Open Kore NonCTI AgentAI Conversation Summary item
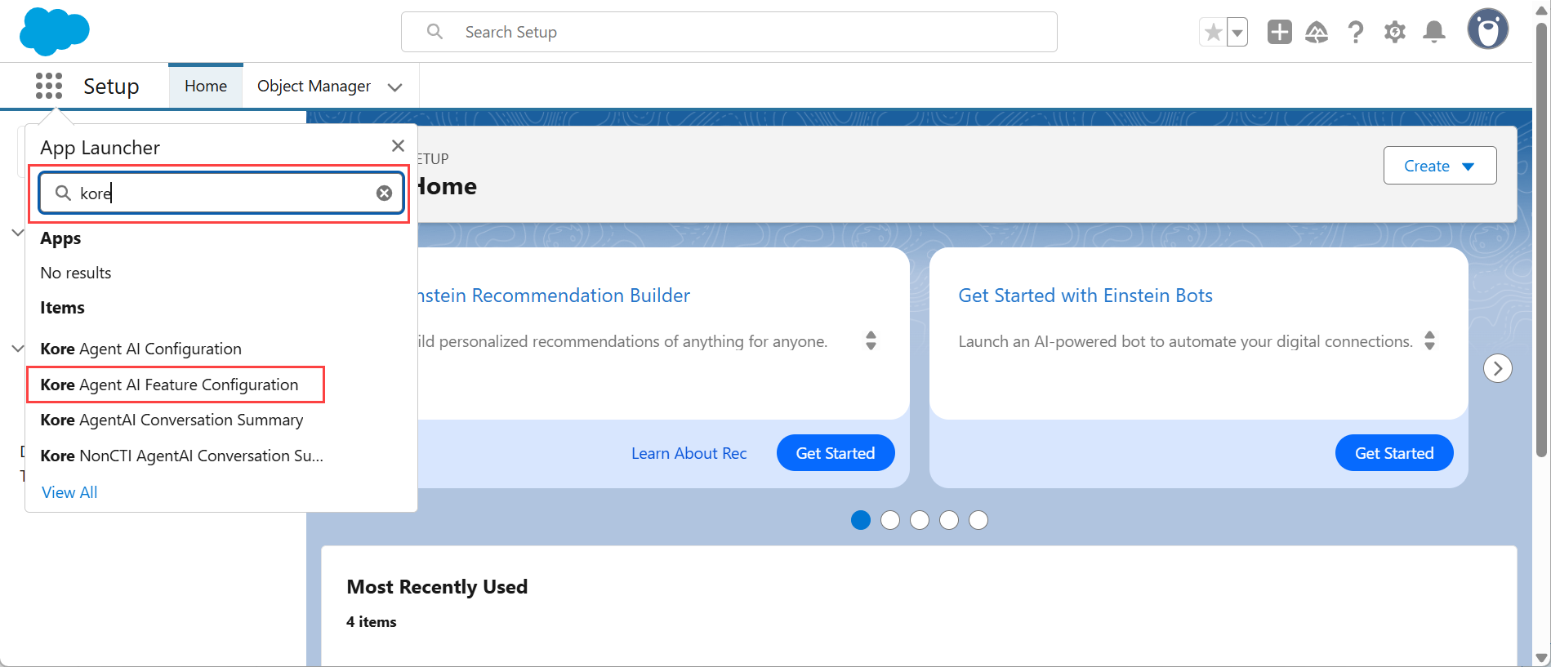Image resolution: width=1551 pixels, height=667 pixels. 182,456
